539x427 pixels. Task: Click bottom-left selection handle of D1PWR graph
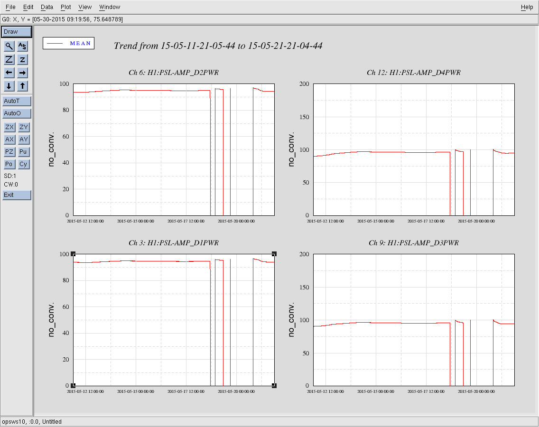pos(73,386)
